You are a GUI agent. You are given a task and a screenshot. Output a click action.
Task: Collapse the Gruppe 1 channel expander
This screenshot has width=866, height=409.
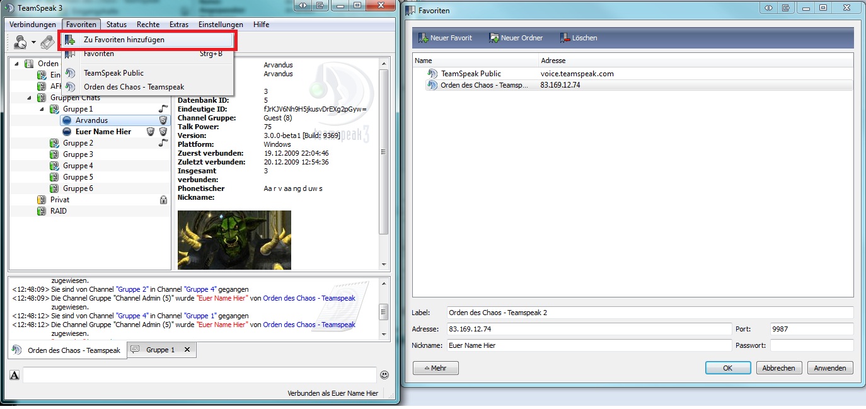42,109
